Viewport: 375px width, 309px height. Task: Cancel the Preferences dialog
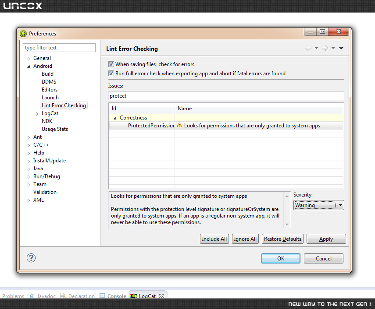tap(324, 258)
